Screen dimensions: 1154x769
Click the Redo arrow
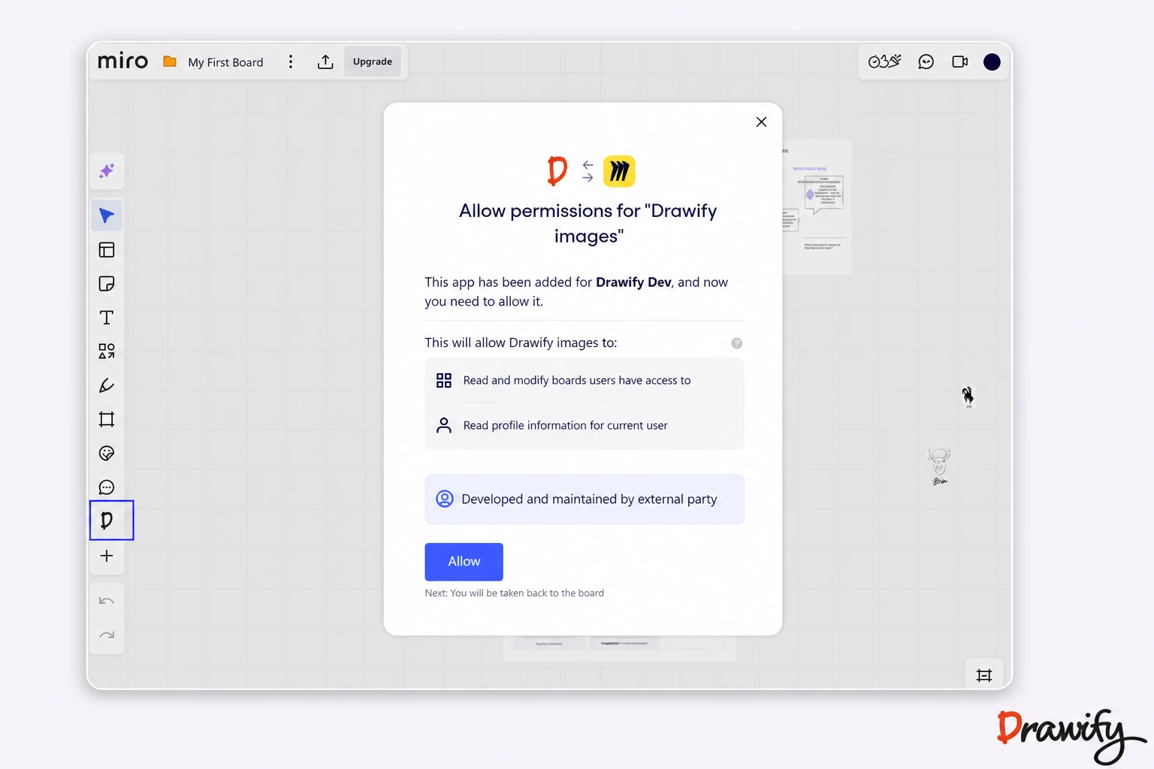(107, 635)
